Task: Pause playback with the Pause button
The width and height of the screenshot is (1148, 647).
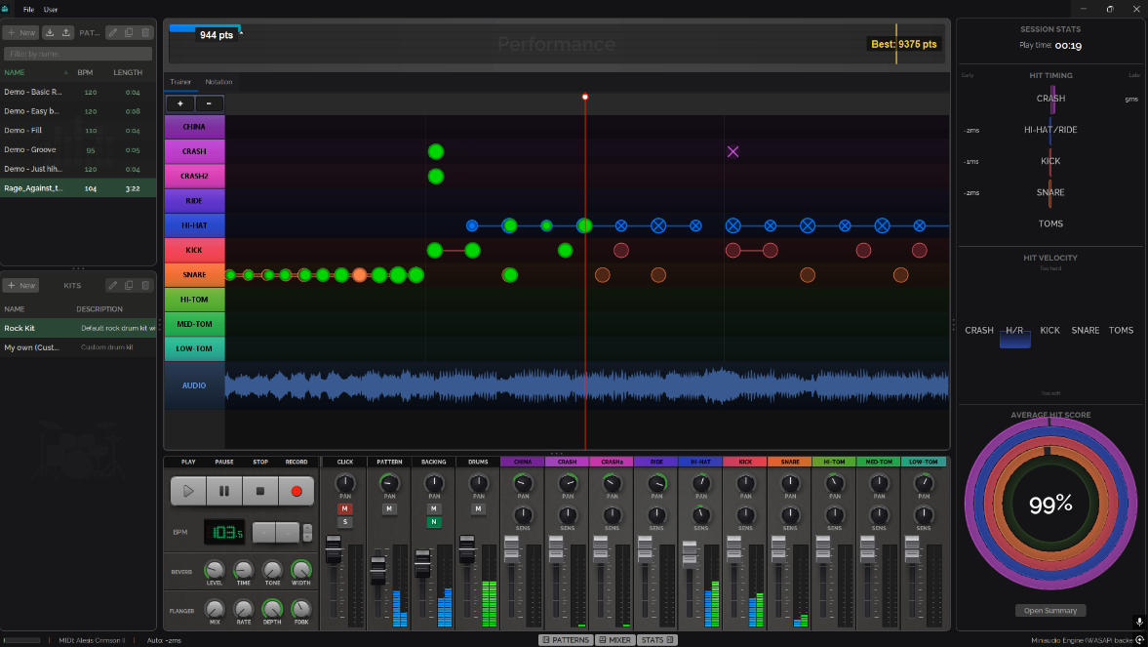Action: click(x=224, y=491)
